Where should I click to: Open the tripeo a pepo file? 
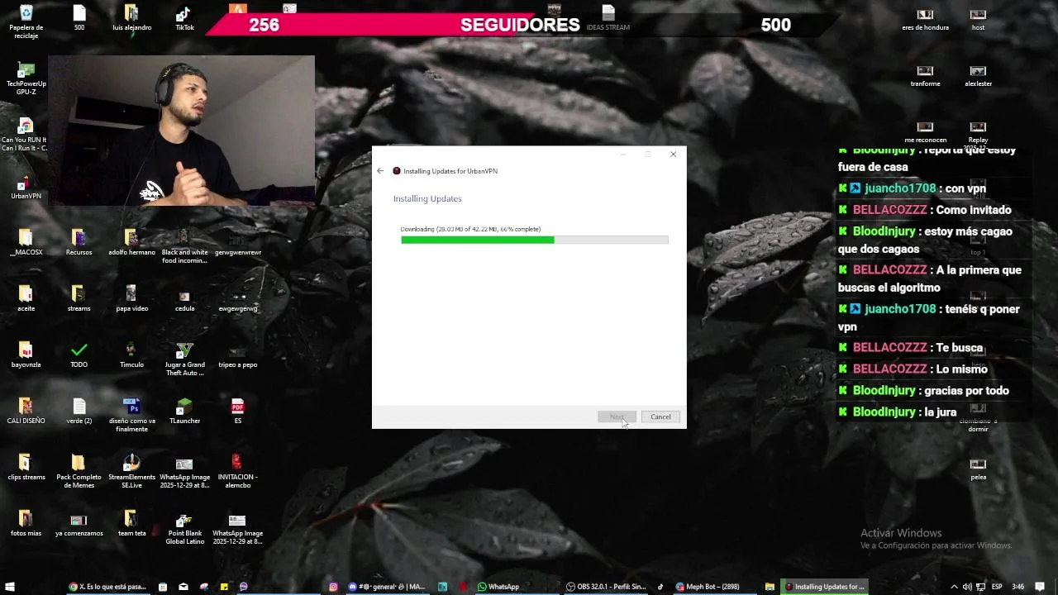[237, 356]
